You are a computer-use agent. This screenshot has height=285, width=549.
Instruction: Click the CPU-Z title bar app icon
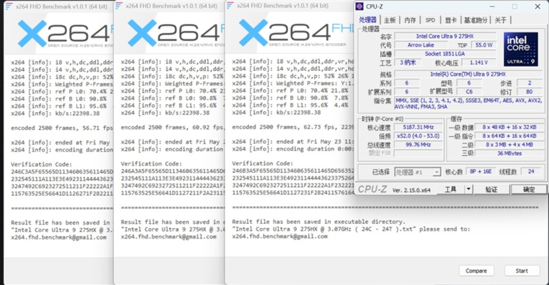359,6
